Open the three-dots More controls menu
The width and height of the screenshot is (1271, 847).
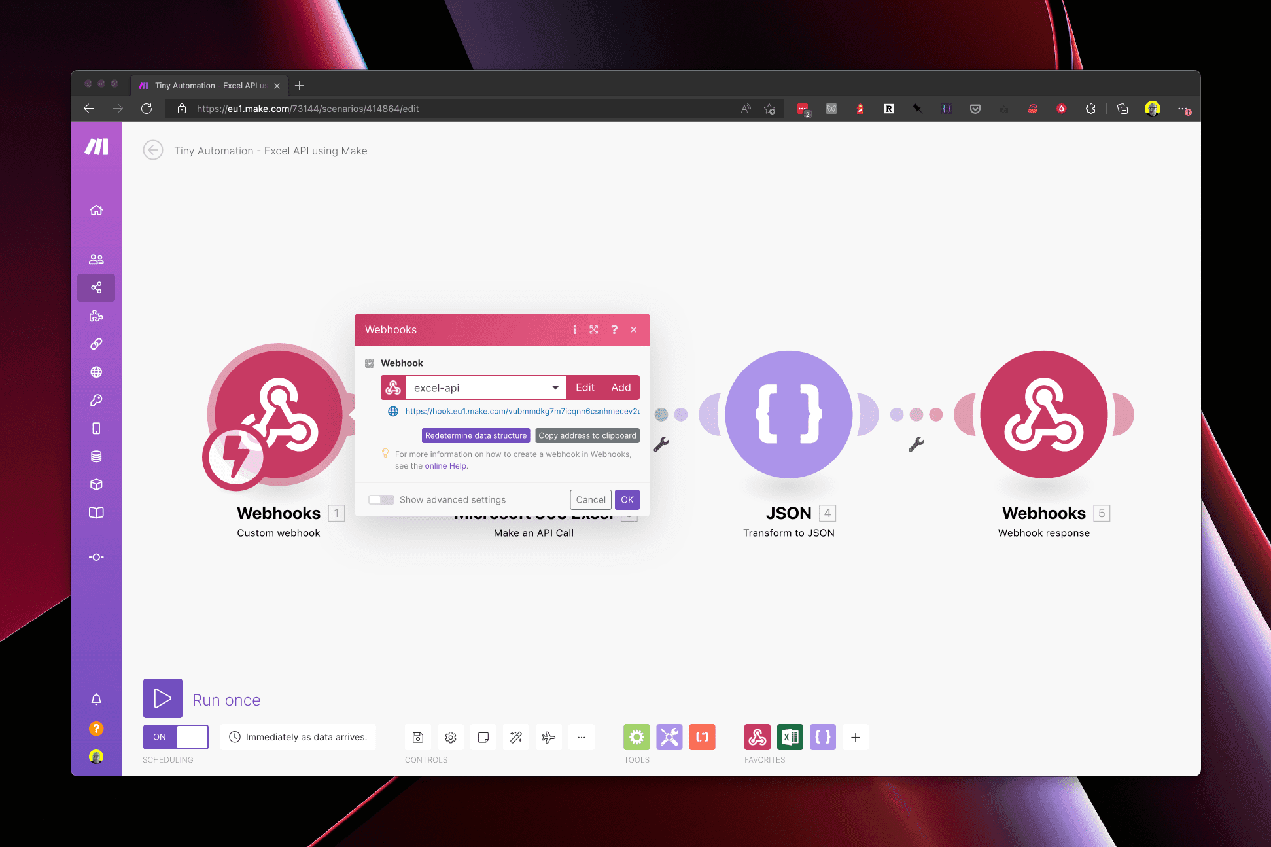pyautogui.click(x=582, y=738)
